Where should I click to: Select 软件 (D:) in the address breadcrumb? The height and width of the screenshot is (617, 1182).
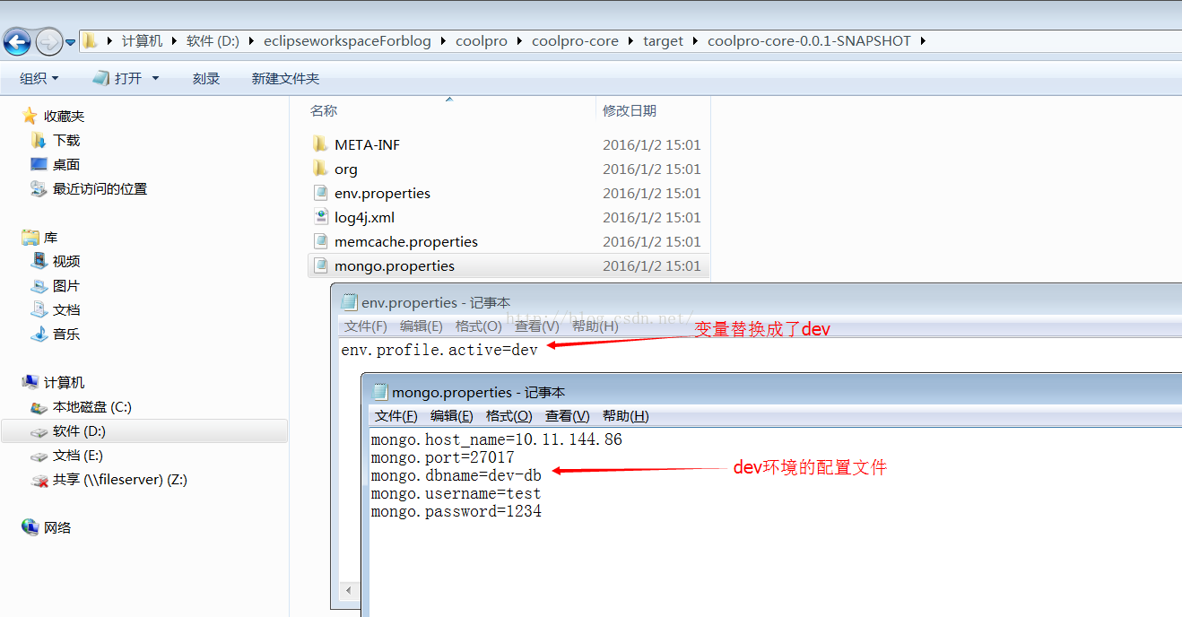(x=213, y=41)
